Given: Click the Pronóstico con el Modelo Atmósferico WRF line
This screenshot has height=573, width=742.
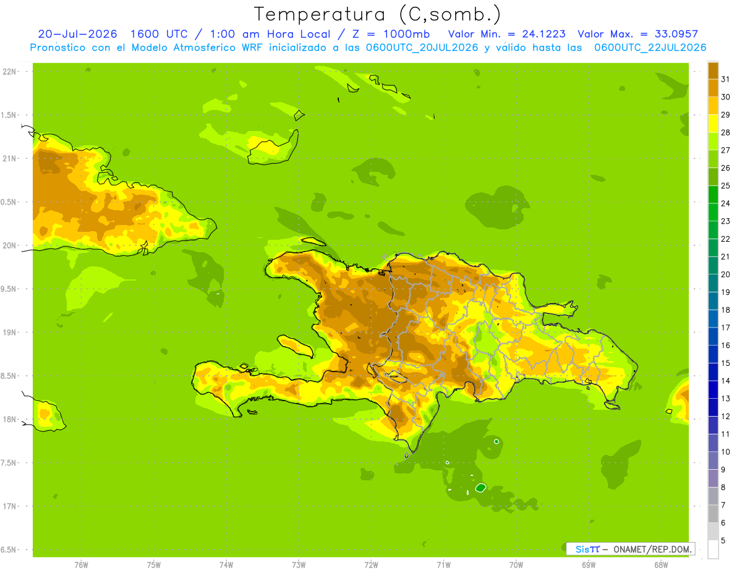Looking at the screenshot, I should click(x=368, y=48).
